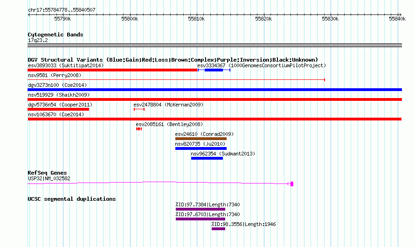Click the blue nsv820735 Ju2010 bar
The height and width of the screenshot is (247, 415).
click(201, 148)
